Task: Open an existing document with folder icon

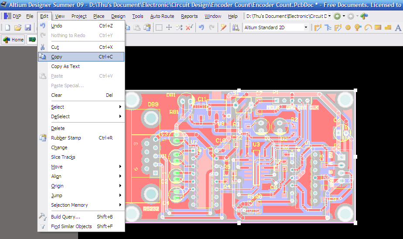Action: point(18,27)
